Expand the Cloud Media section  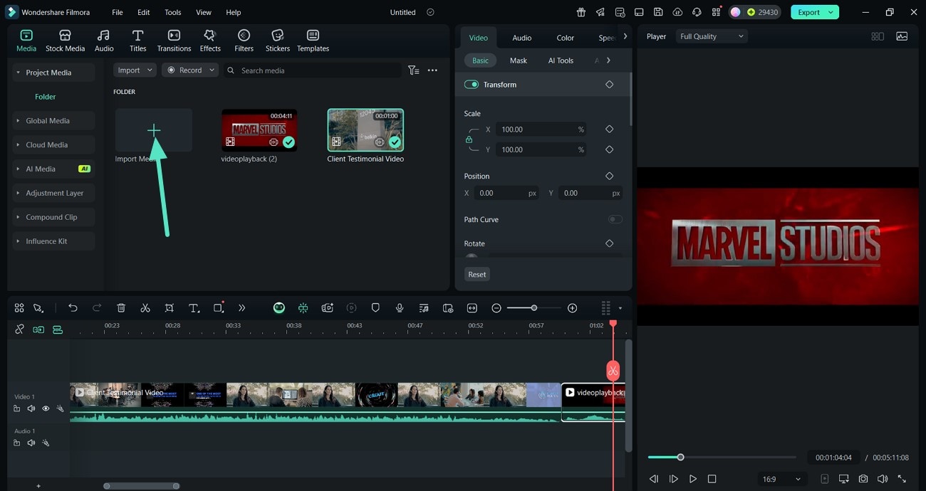(53, 145)
